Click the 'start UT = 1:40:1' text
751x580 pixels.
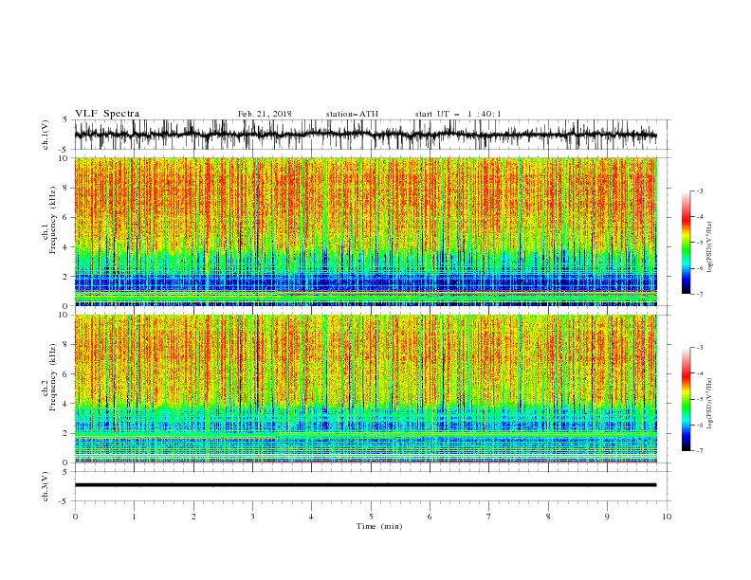(x=458, y=114)
